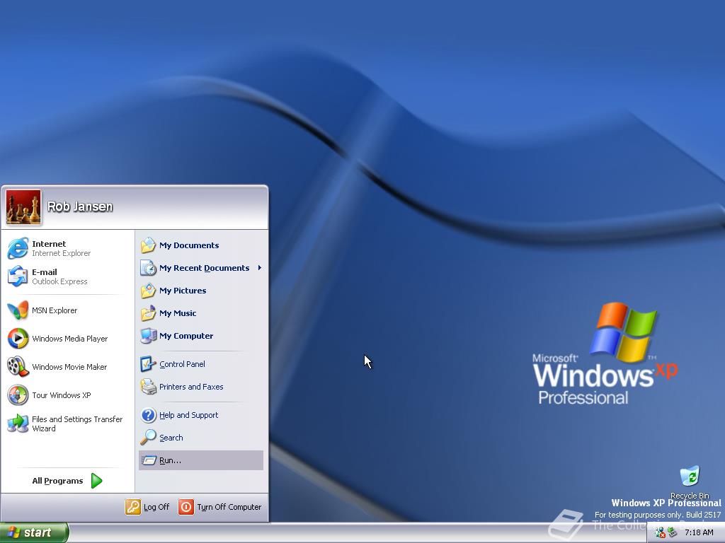Click the My Pictures text
Screen dimensions: 725x543
tap(183, 291)
